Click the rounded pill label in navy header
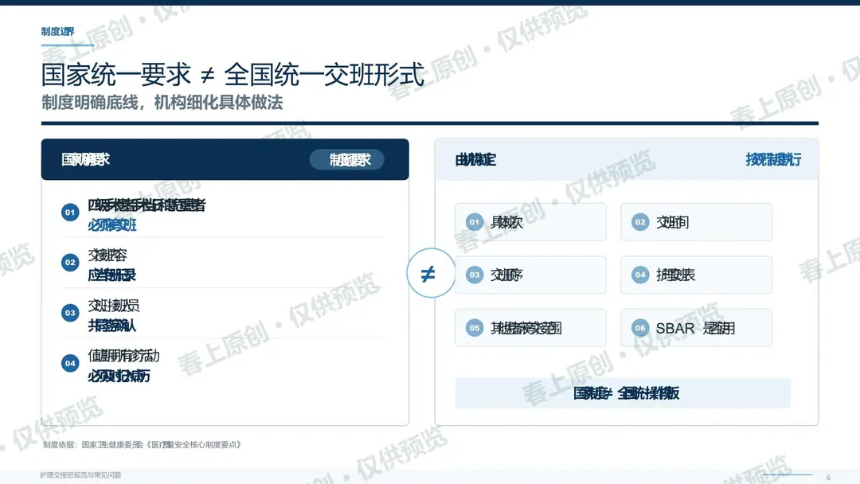The height and width of the screenshot is (484, 860). (x=346, y=159)
